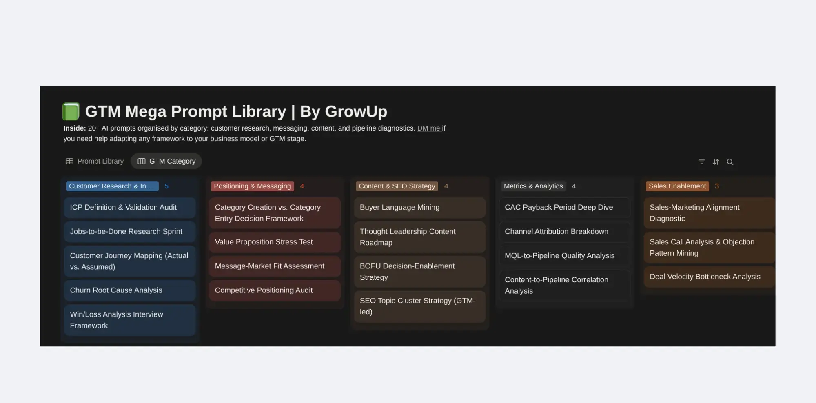
Task: Open the CAC Payback Period Deep Dive card
Action: 564,207
